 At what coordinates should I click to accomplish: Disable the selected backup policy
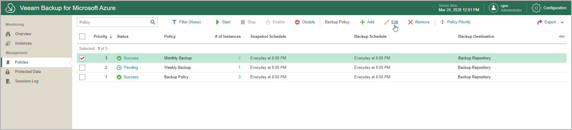point(305,22)
